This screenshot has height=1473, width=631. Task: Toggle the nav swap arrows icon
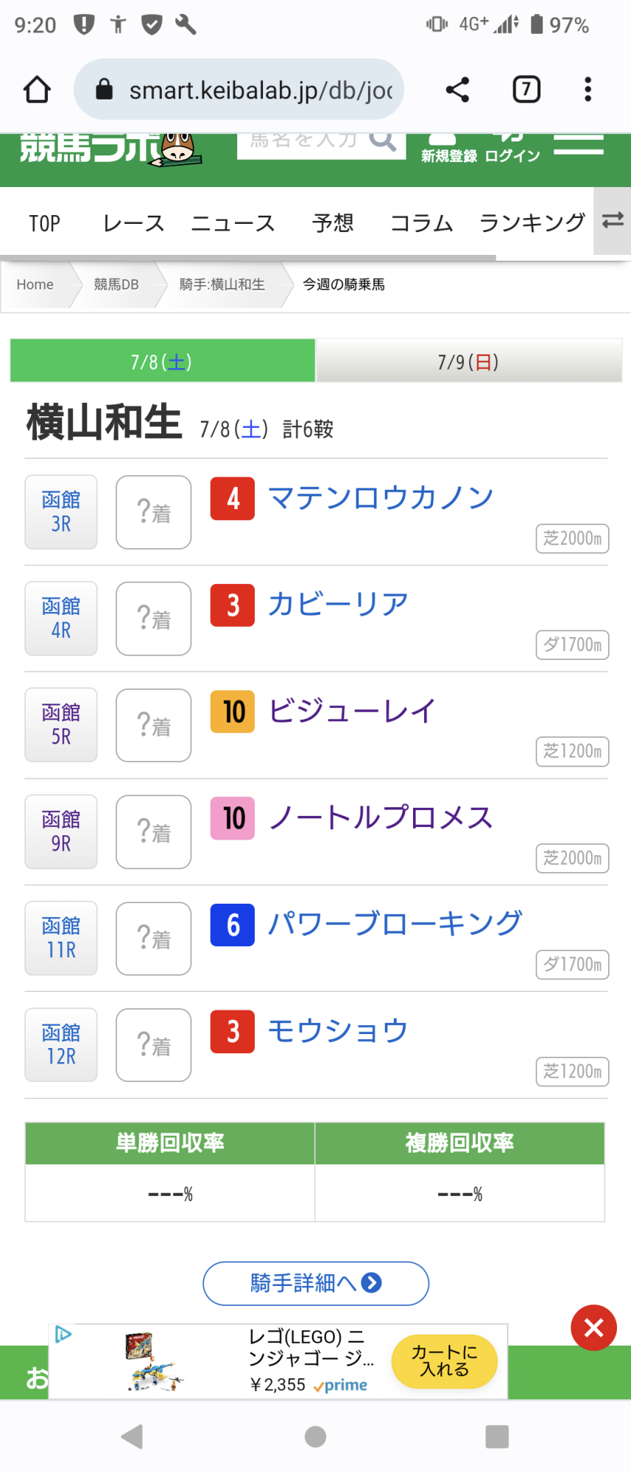coord(613,221)
